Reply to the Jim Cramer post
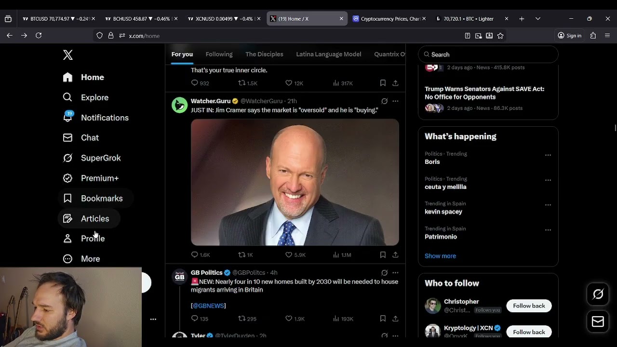The height and width of the screenshot is (347, 617). click(195, 254)
